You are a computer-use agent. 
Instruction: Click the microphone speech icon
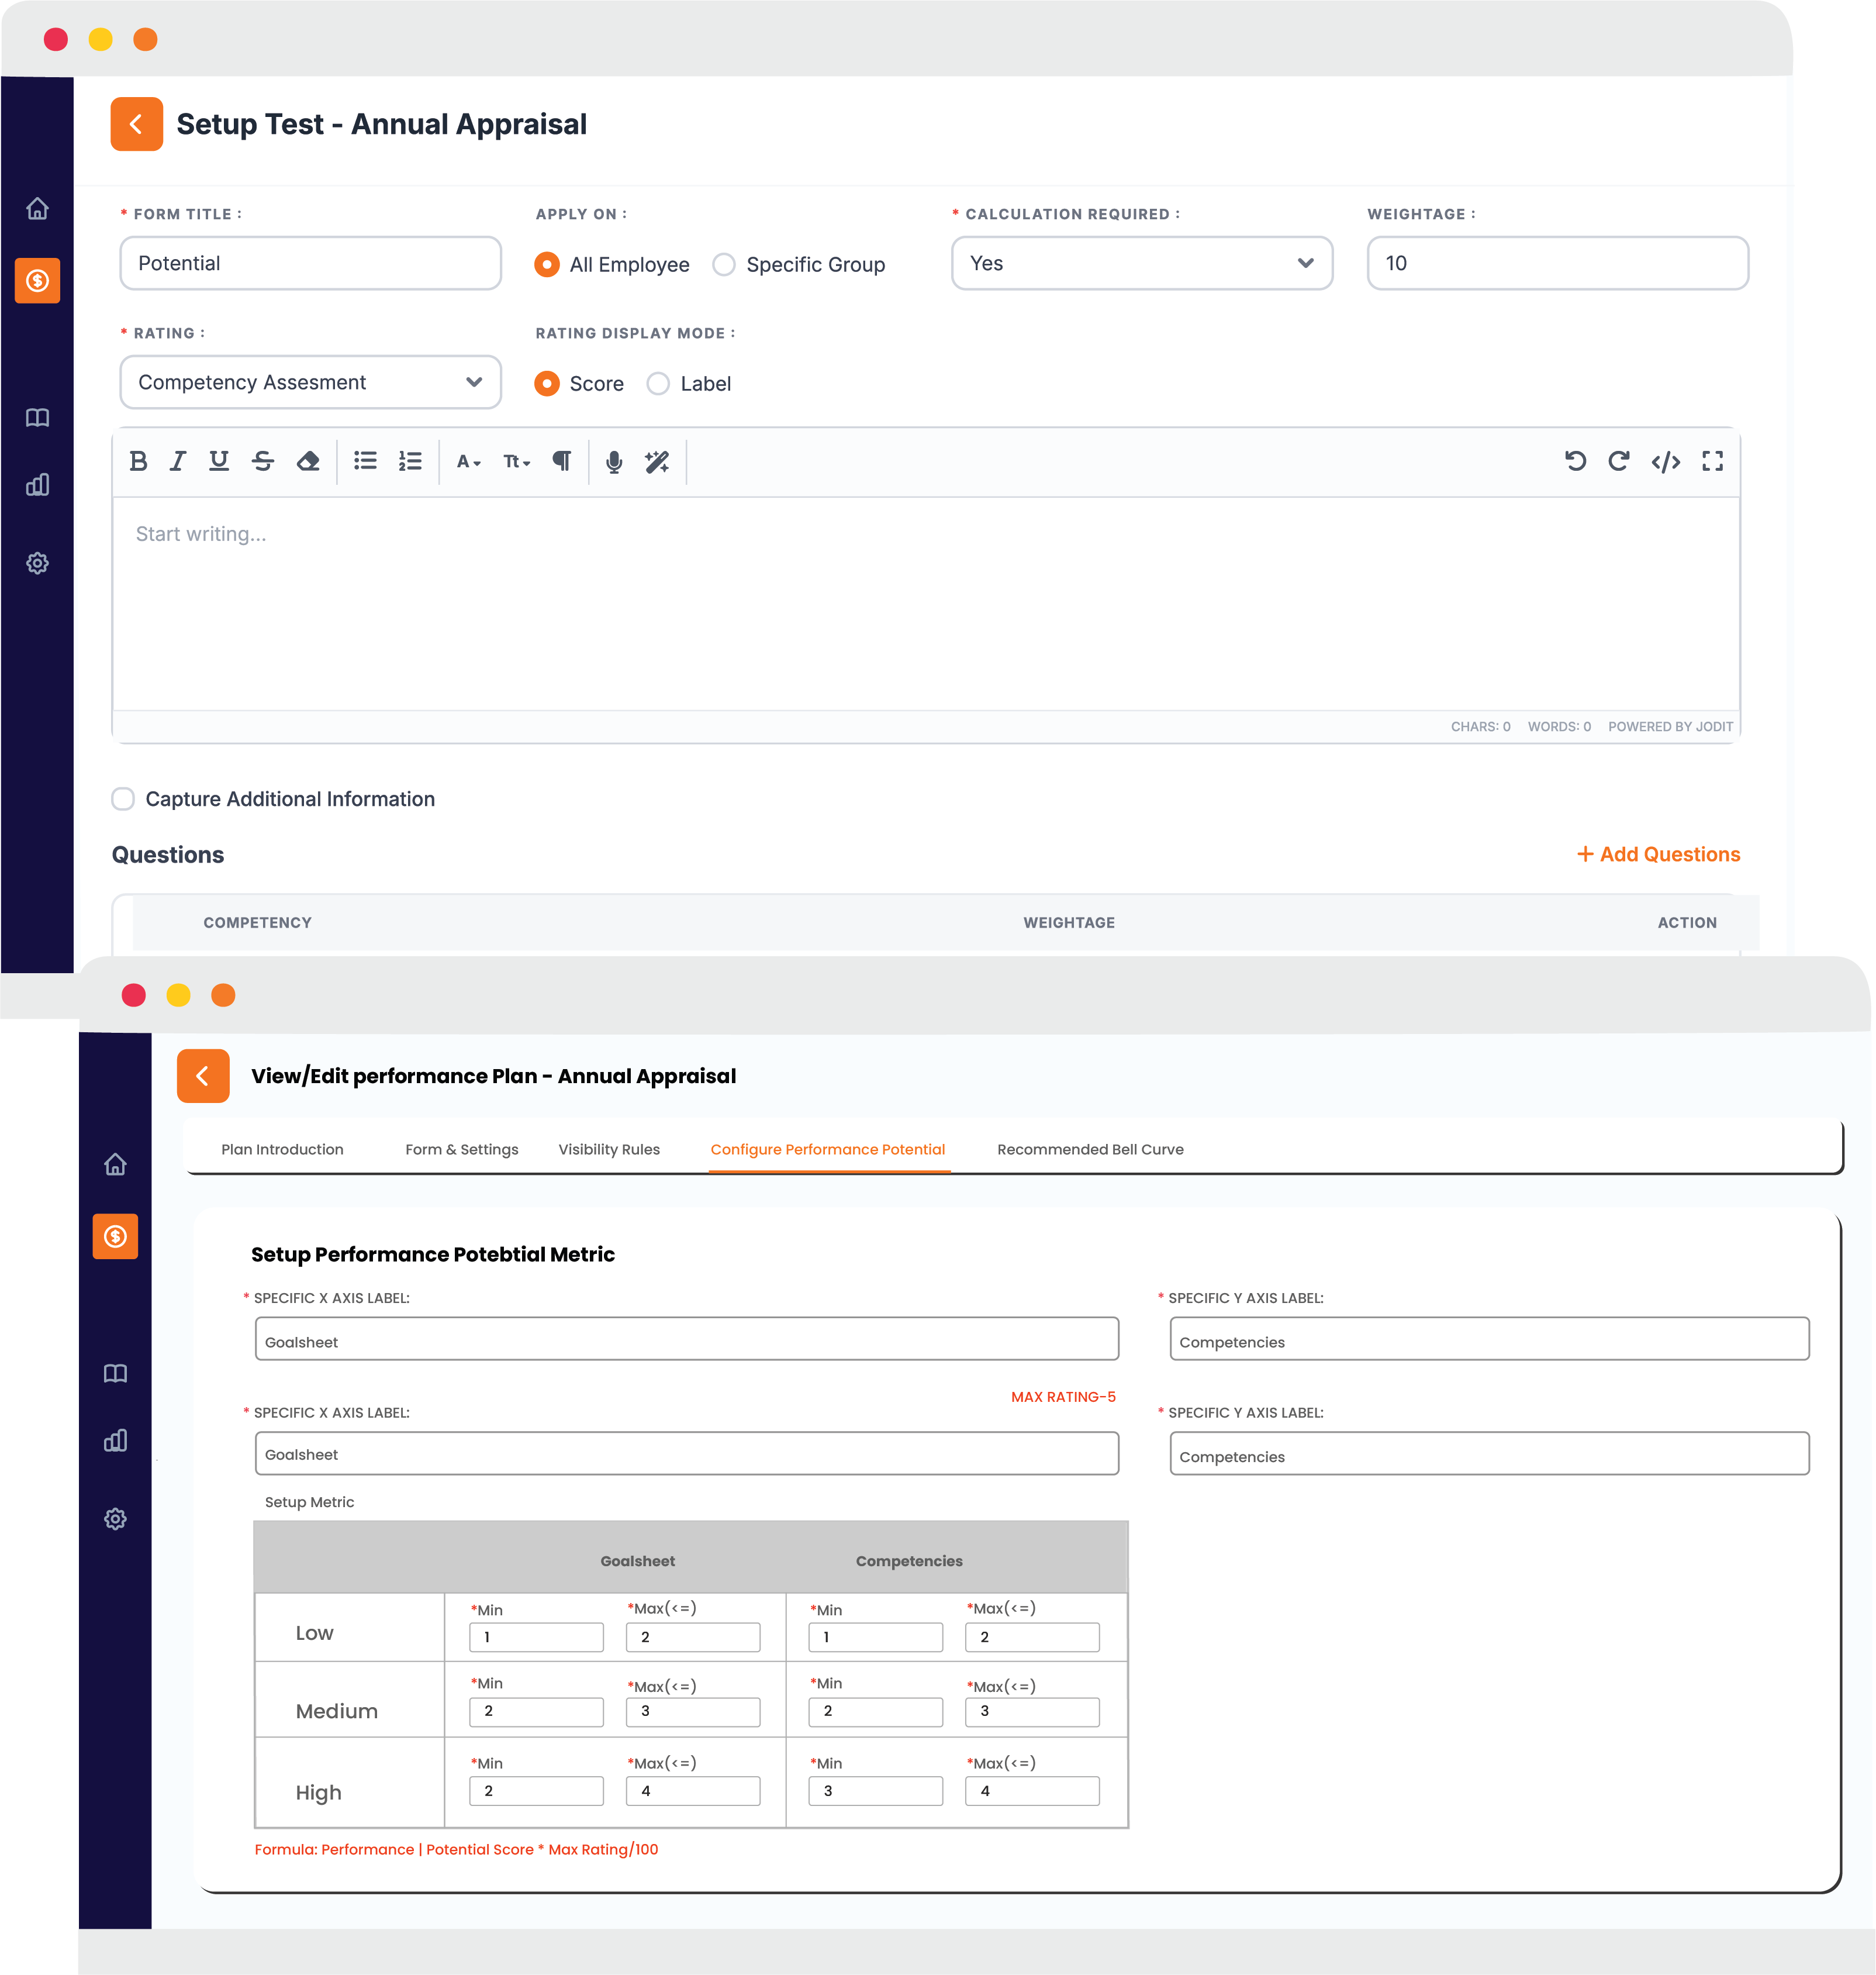coord(614,461)
